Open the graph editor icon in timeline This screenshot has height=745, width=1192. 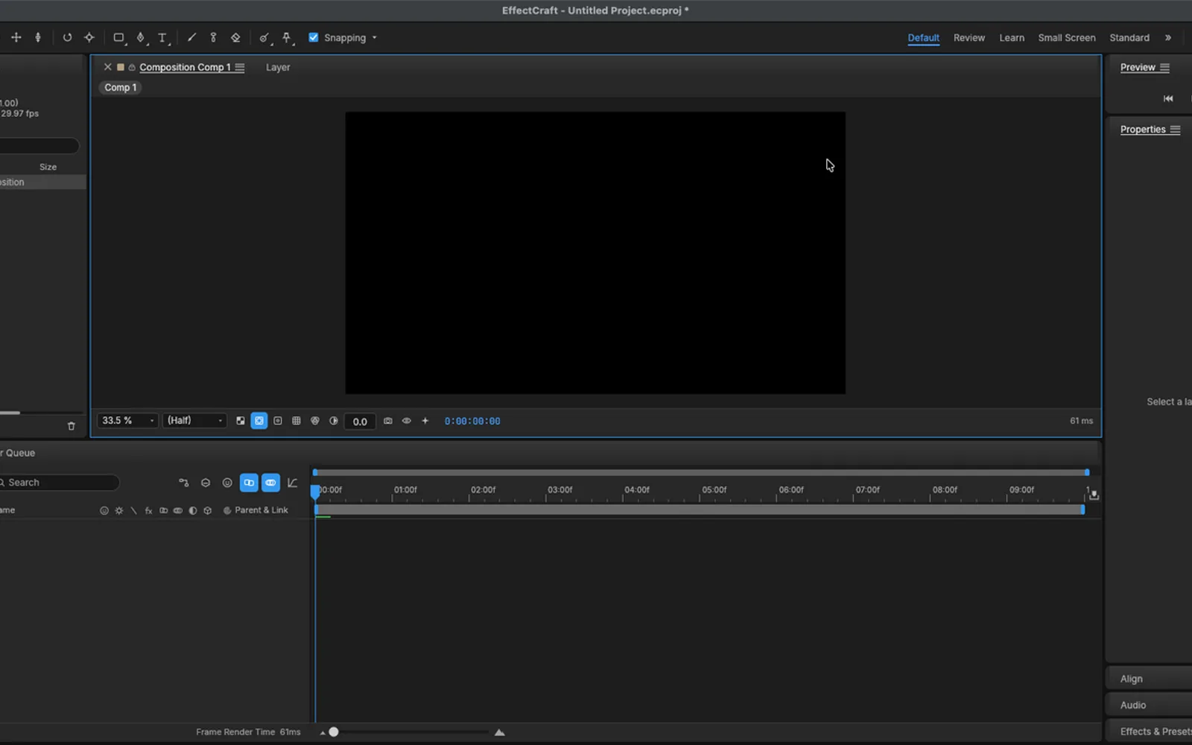point(293,483)
